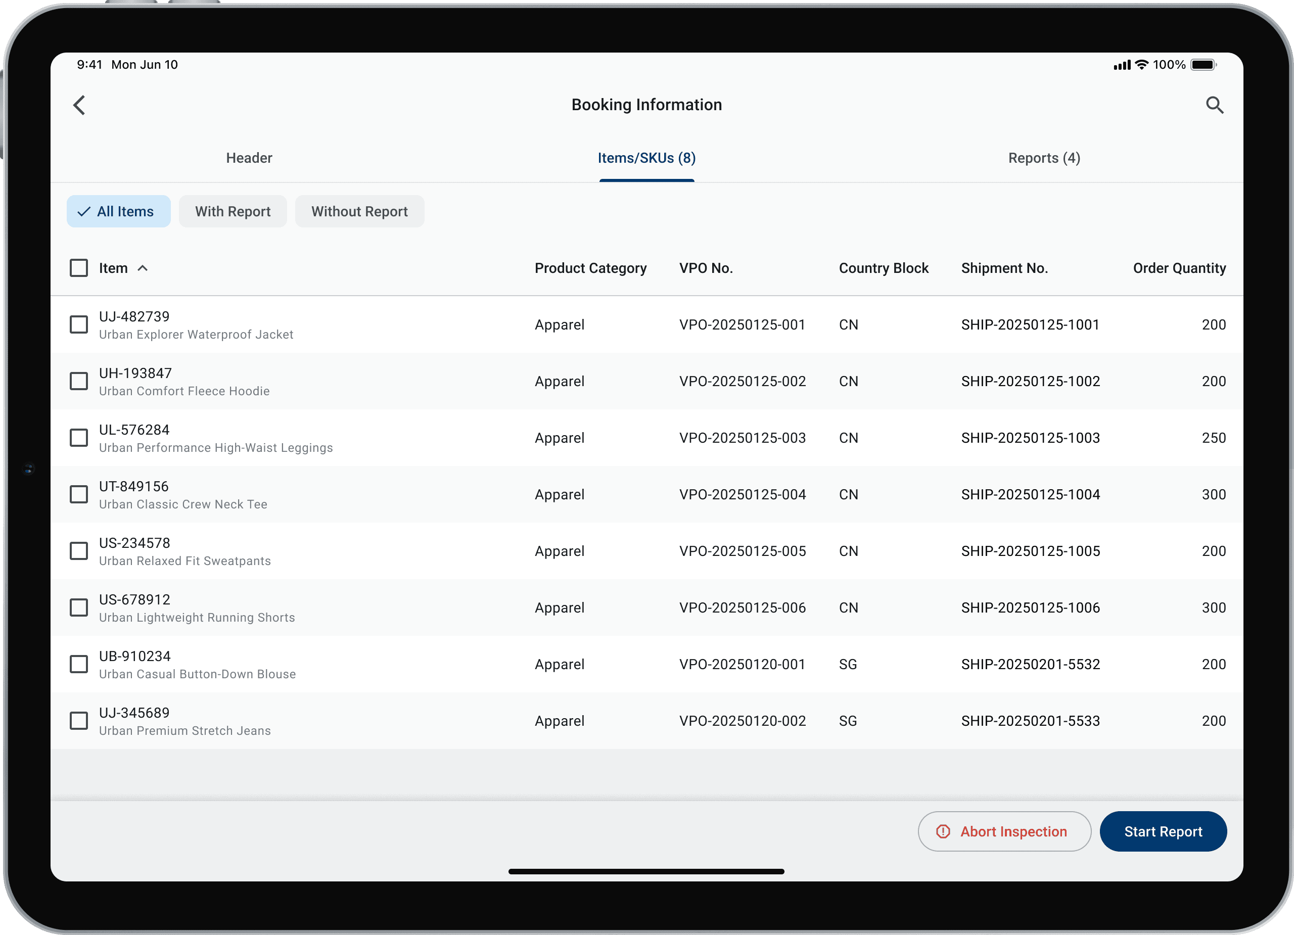The height and width of the screenshot is (935, 1294).
Task: Open search with magnifier icon
Action: [1214, 105]
